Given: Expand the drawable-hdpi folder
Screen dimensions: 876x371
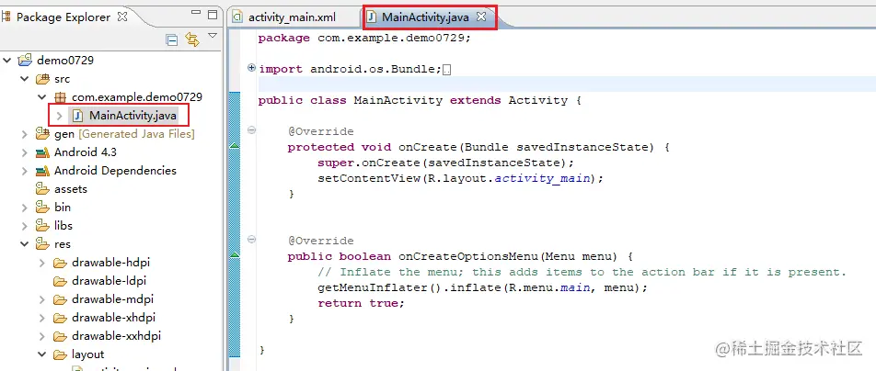Looking at the screenshot, I should 42,263.
